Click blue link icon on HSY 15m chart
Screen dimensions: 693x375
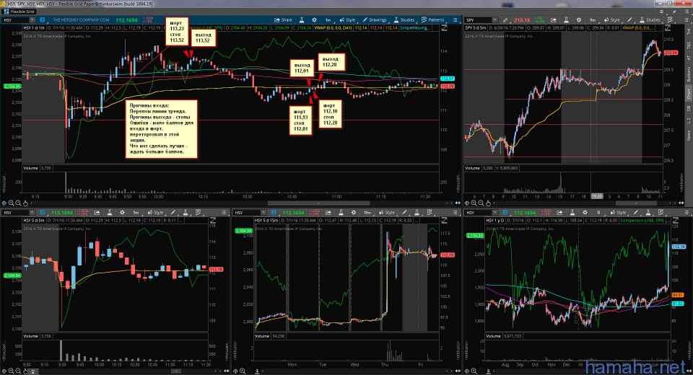tap(274, 213)
